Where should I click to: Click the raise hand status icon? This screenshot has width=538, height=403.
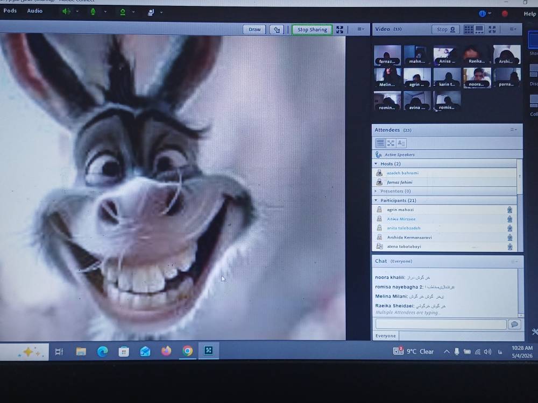point(151,13)
